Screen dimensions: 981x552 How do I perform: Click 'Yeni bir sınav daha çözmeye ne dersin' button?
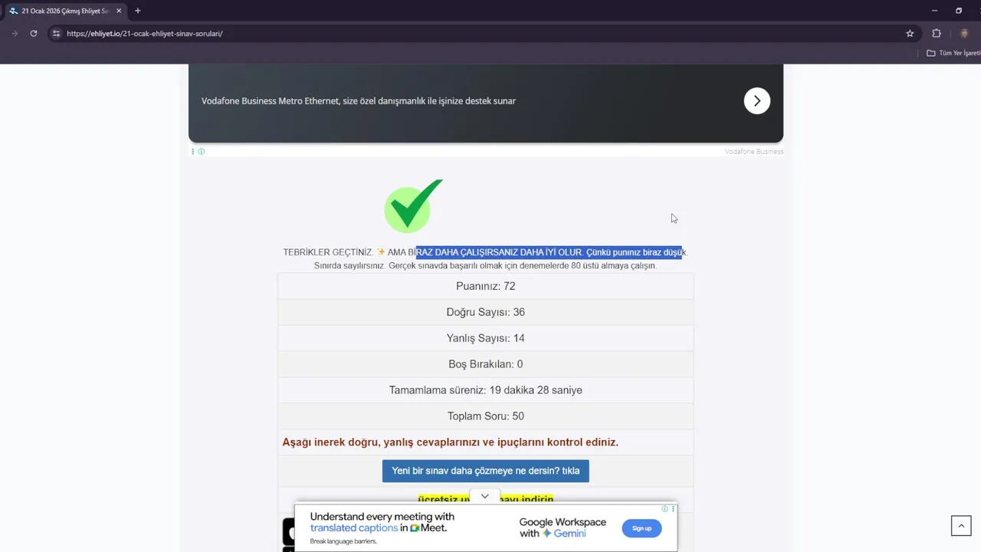486,471
